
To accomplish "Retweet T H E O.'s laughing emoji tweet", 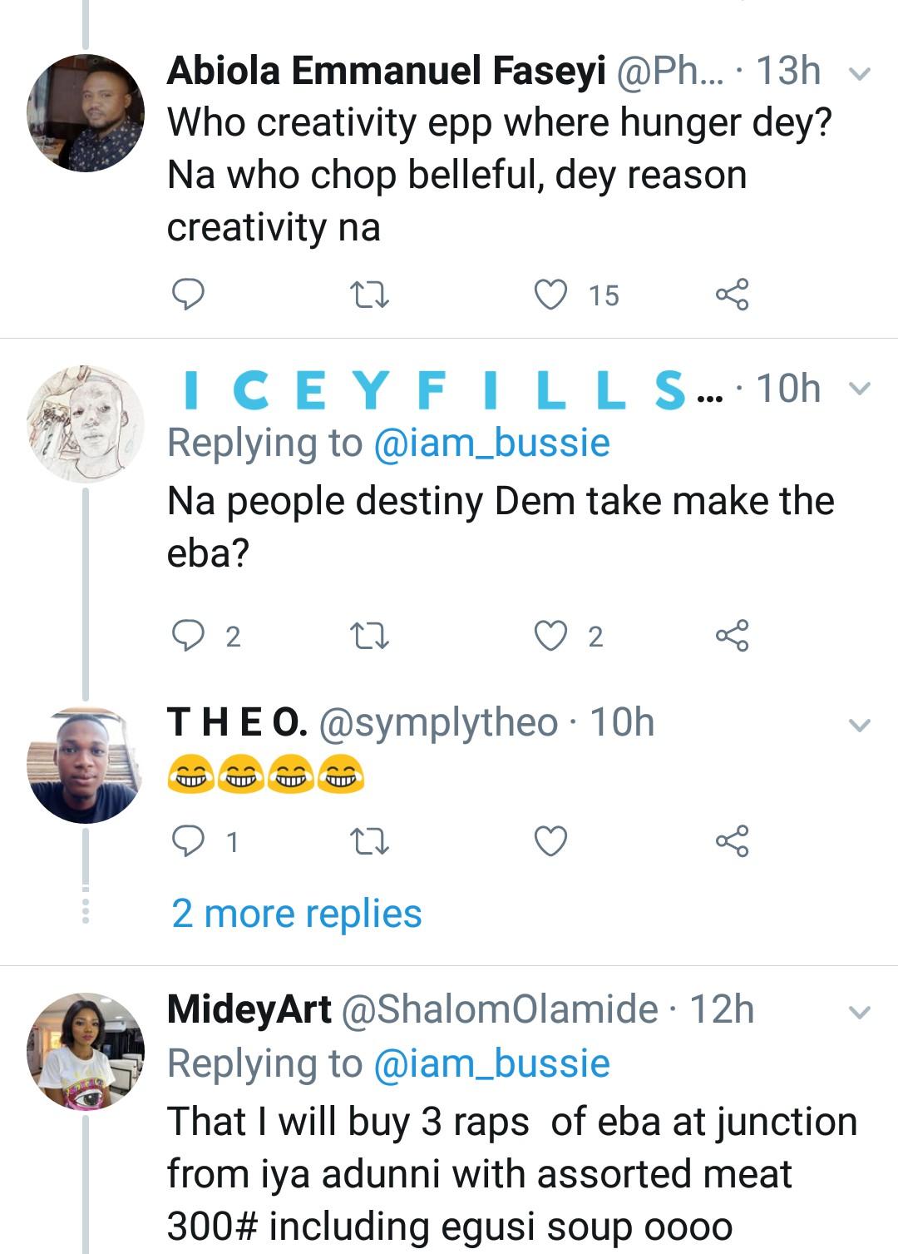I will pos(369,841).
